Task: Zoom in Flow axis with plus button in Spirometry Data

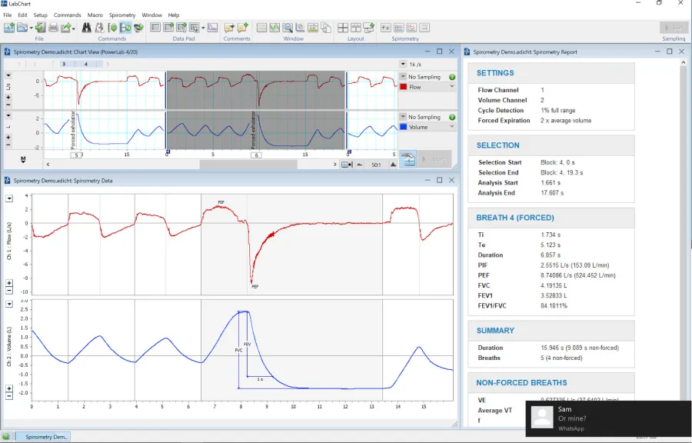Action: pos(9,283)
